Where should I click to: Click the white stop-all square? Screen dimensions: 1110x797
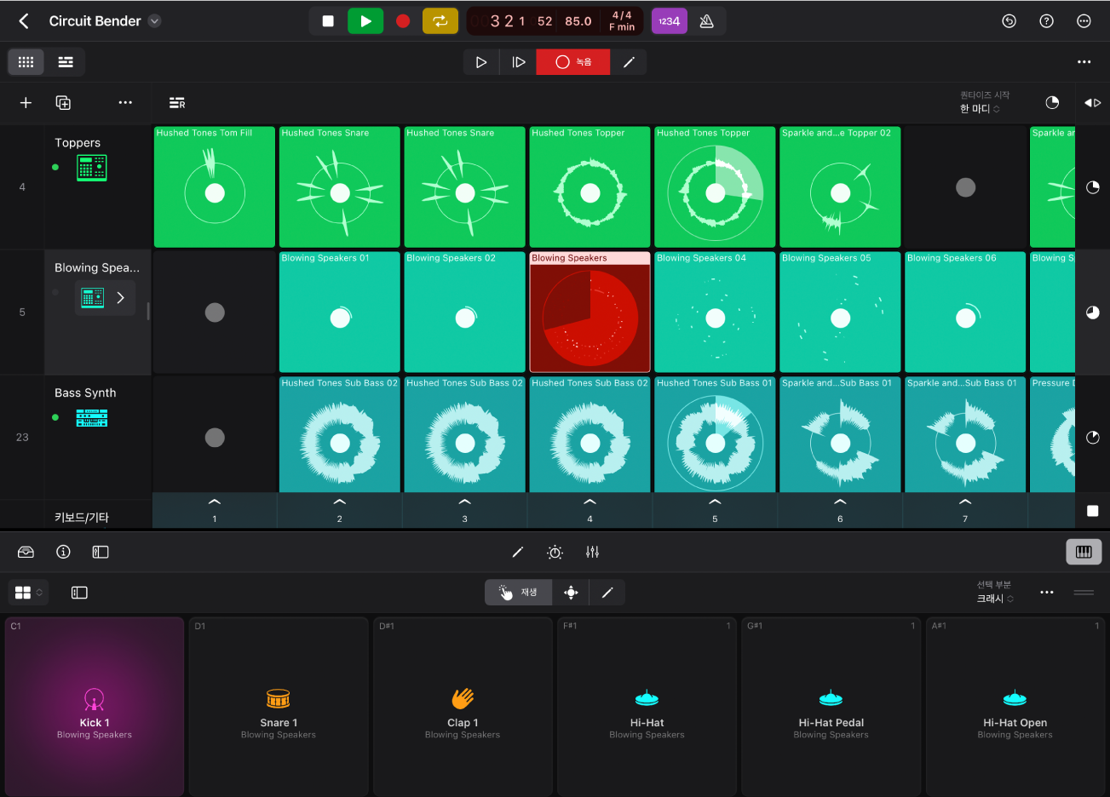pos(1093,511)
